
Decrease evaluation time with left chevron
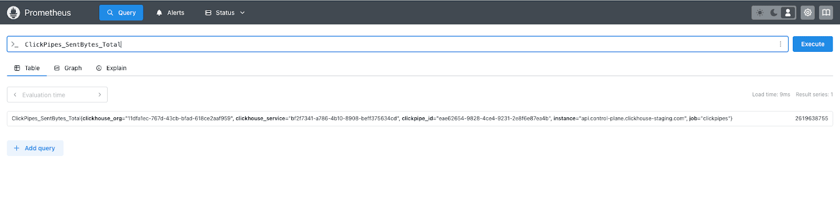pyautogui.click(x=15, y=95)
